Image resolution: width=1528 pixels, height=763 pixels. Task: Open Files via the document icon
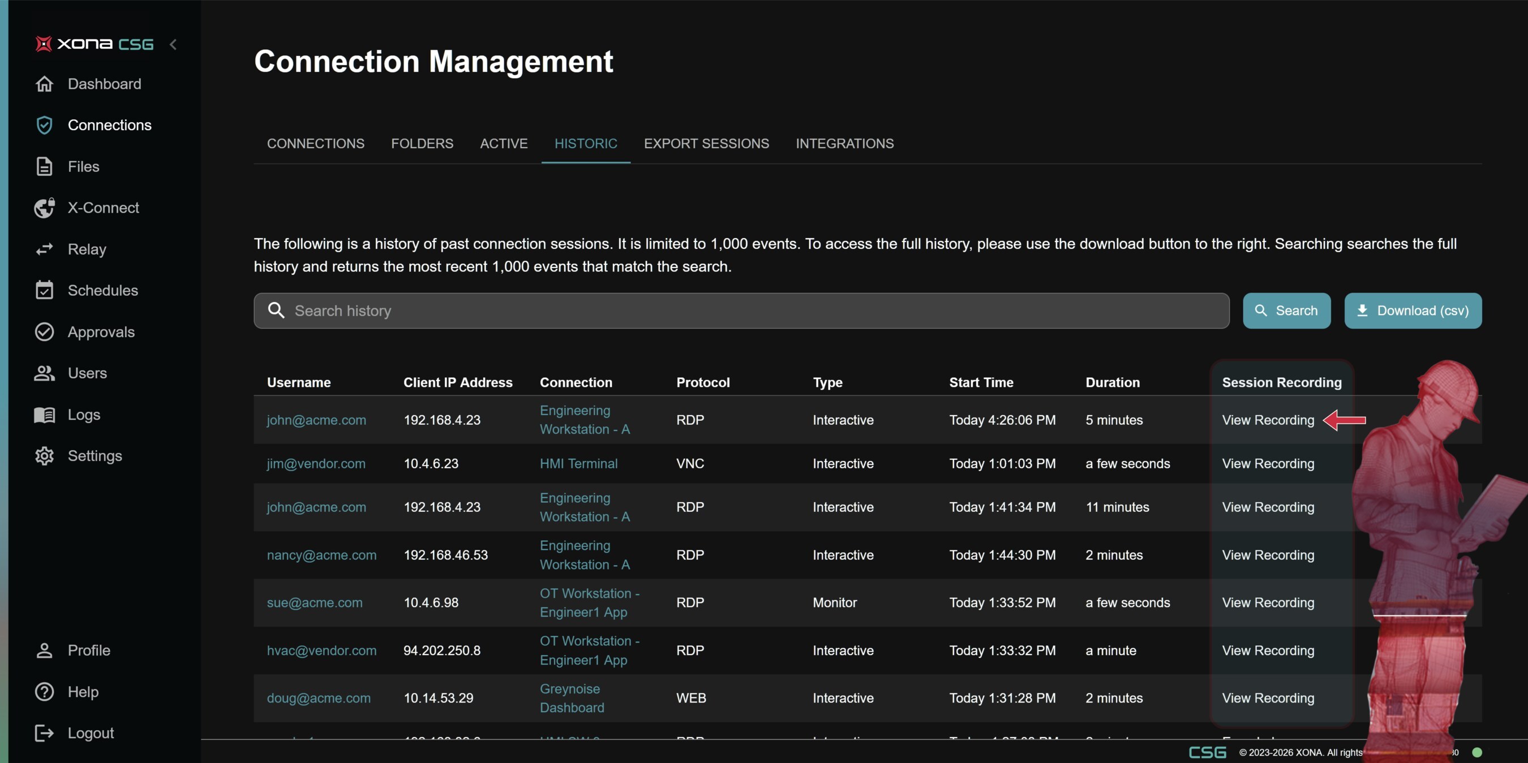click(45, 167)
